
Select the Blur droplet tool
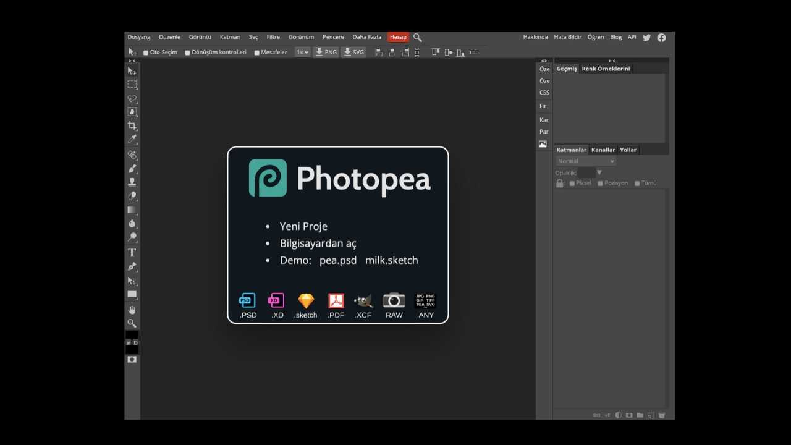click(x=132, y=224)
